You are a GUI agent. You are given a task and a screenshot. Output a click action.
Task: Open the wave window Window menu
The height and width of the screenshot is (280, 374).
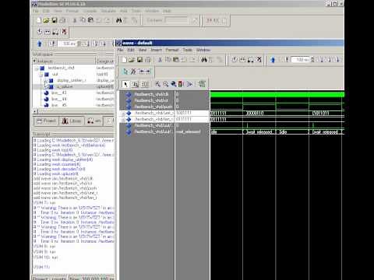pos(203,50)
